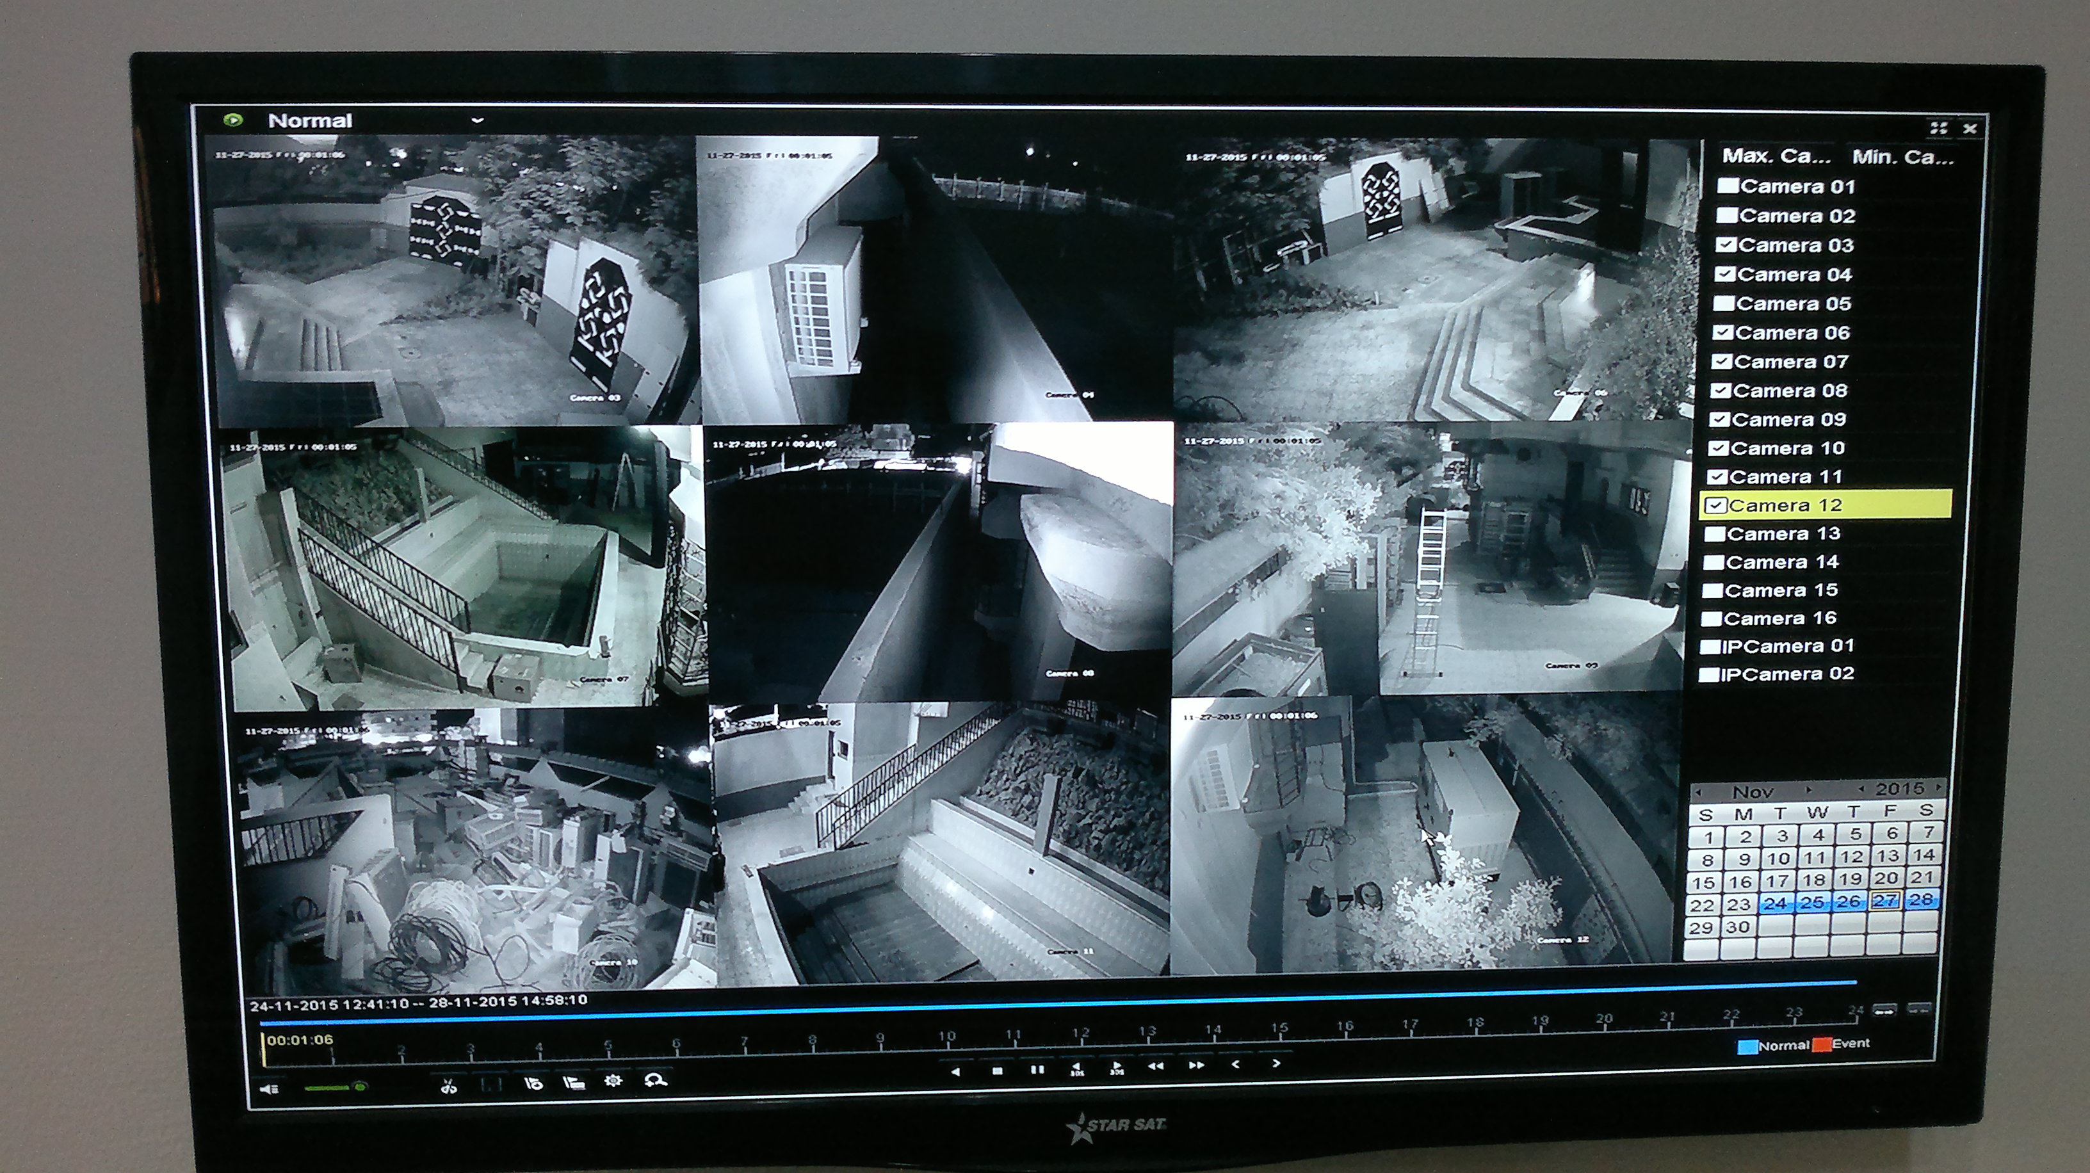The width and height of the screenshot is (2090, 1173).
Task: Mute audio with the speaker icon
Action: tap(270, 1088)
